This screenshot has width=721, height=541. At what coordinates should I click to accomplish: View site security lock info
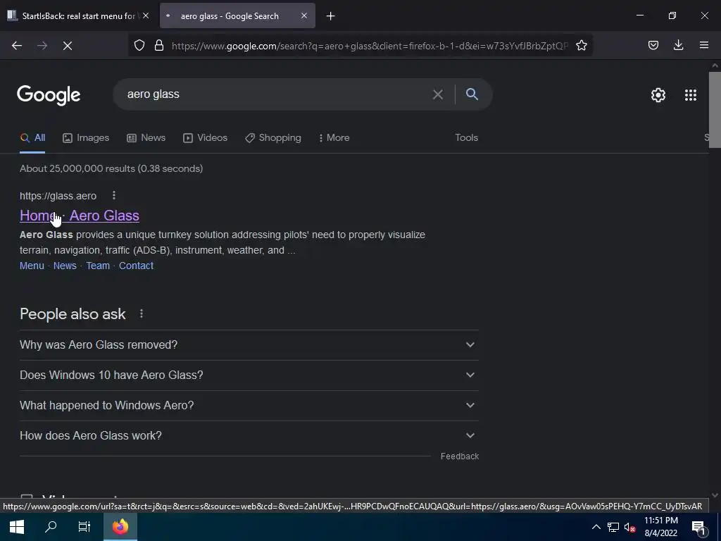click(159, 45)
